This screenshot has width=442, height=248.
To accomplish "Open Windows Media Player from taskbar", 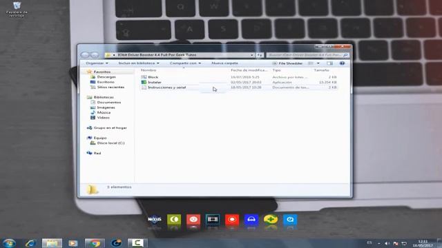I will 73,243.
